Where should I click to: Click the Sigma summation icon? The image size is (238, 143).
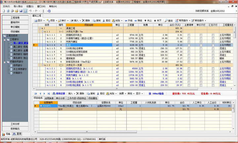tap(43, 11)
